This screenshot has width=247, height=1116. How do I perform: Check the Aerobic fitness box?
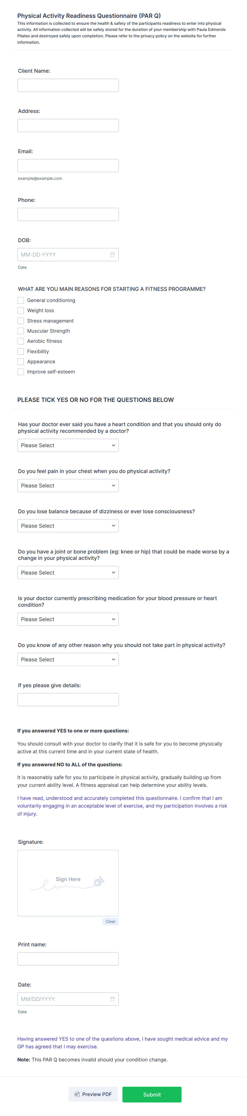20,341
